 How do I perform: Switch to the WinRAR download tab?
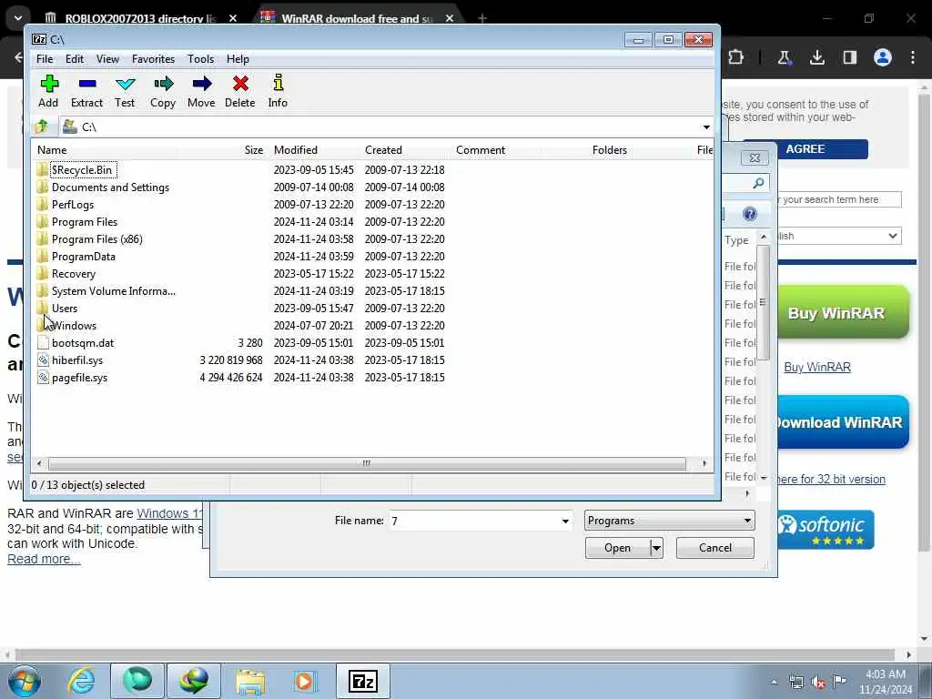(357, 18)
